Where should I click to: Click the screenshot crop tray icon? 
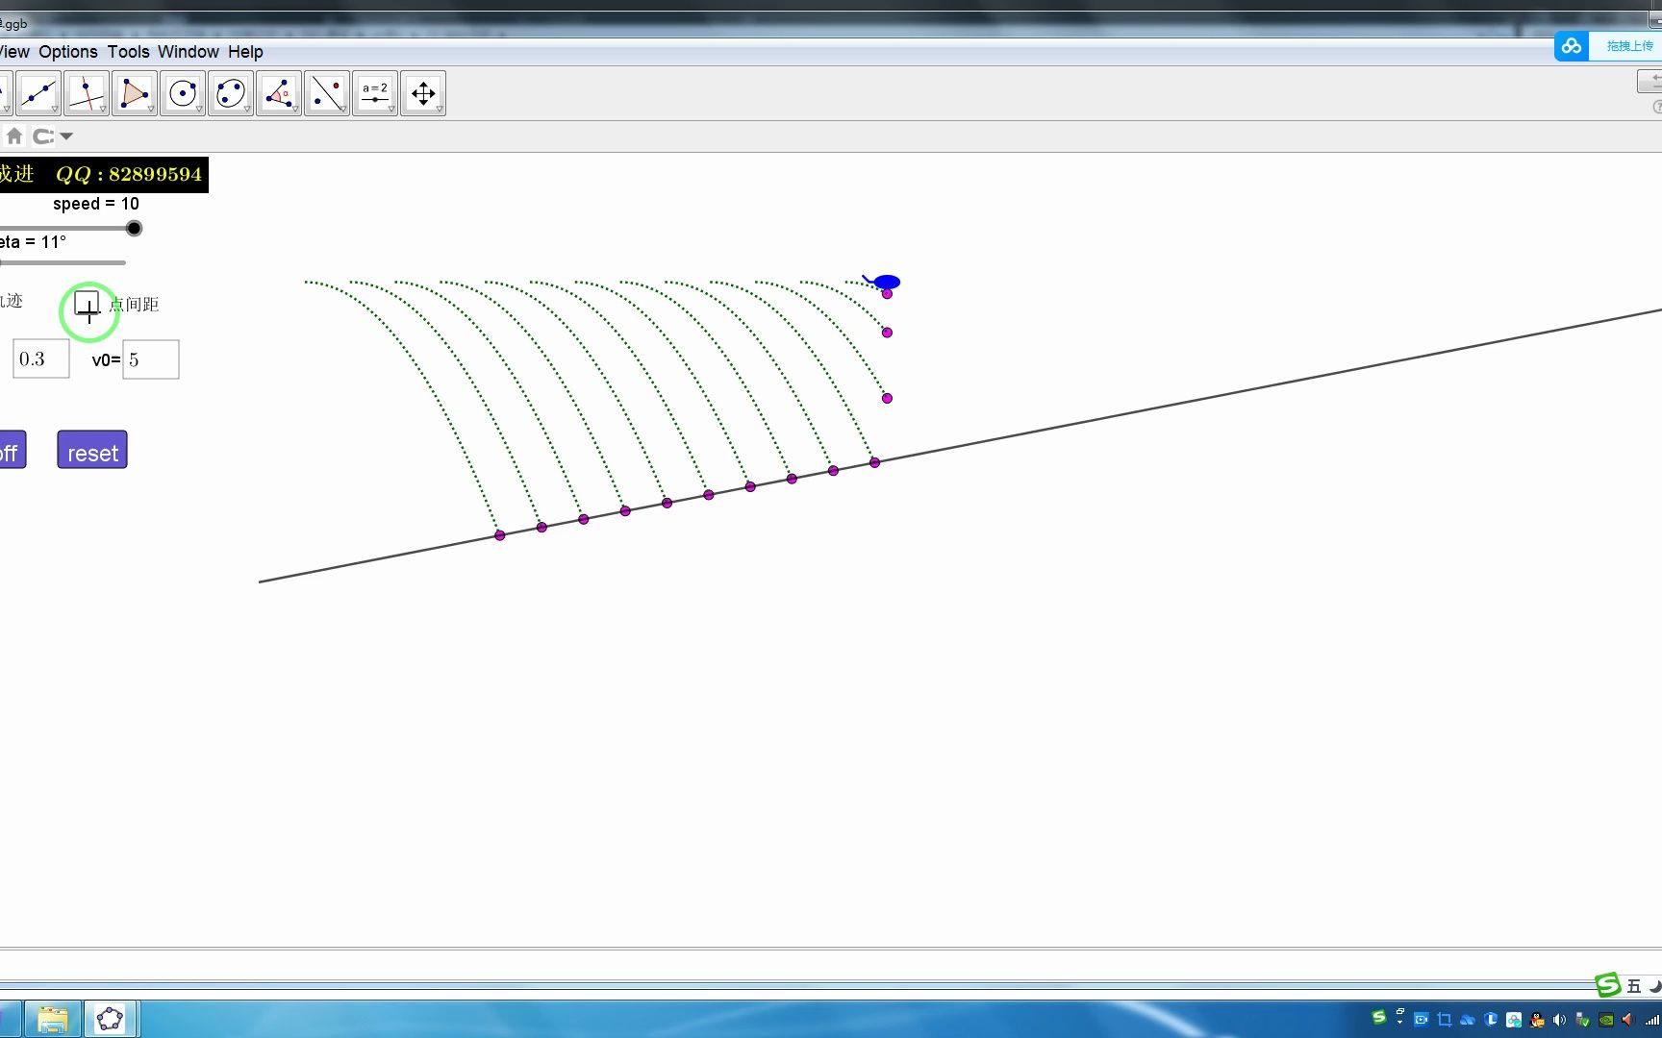(x=1445, y=1020)
